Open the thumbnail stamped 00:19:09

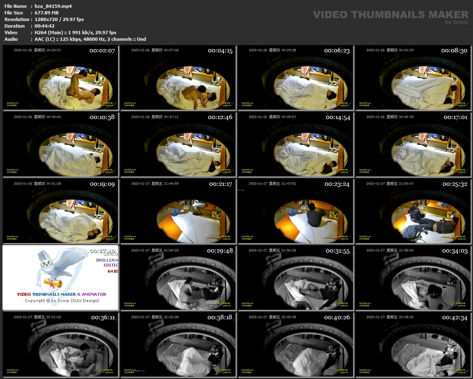(x=61, y=211)
